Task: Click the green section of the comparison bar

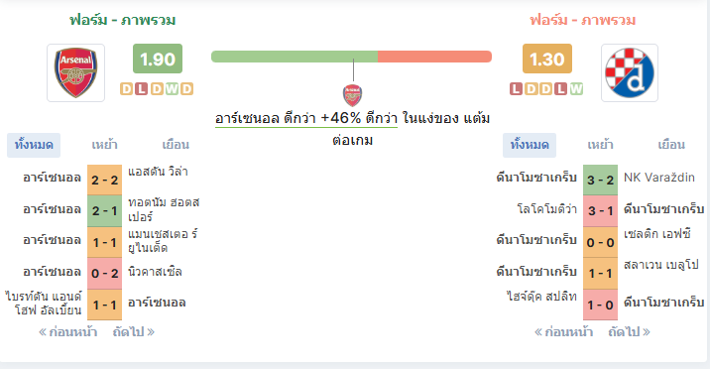Action: 295,57
